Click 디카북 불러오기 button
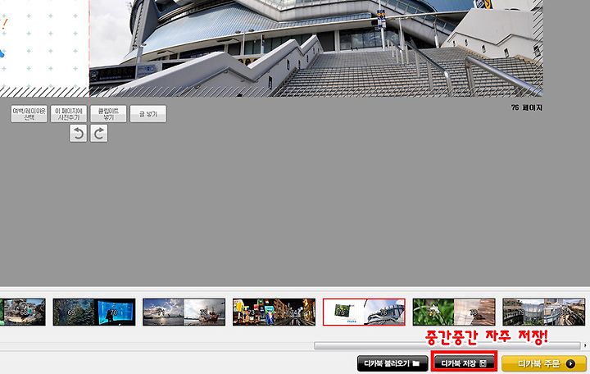 pos(393,363)
